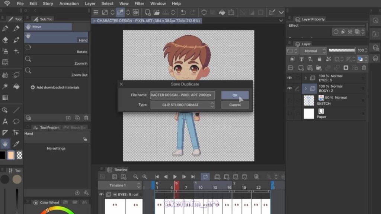
Task: Select the Eraser tool
Action: [5, 40]
